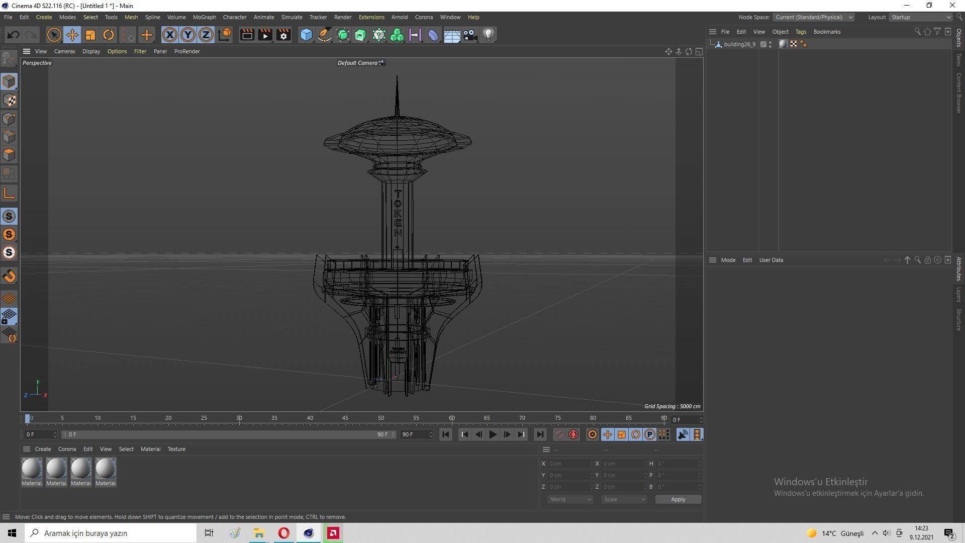This screenshot has height=543, width=965.
Task: Toggle building26_9 visibility dots
Action: 770,44
